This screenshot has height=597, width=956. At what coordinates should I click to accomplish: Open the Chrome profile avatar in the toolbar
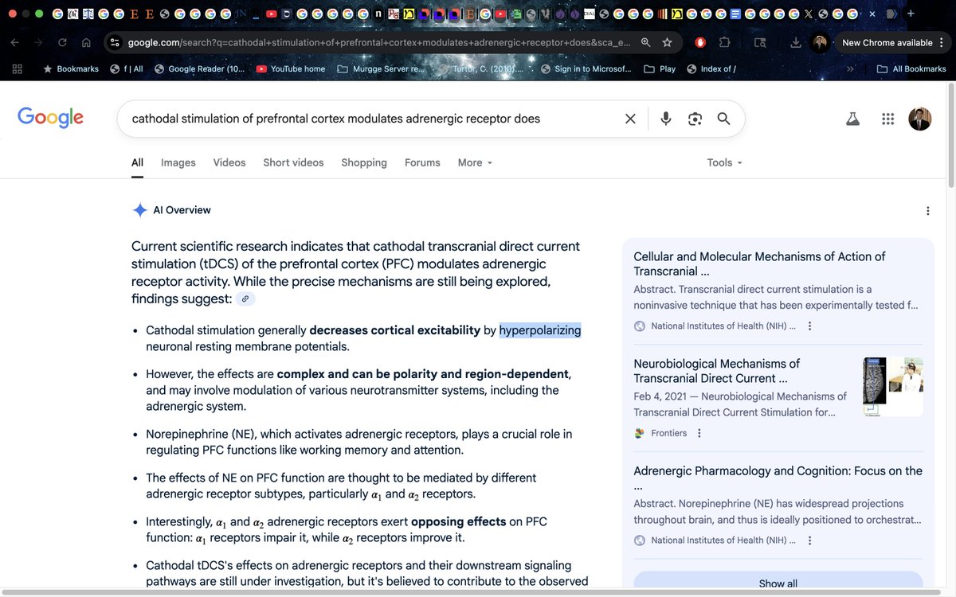[820, 43]
